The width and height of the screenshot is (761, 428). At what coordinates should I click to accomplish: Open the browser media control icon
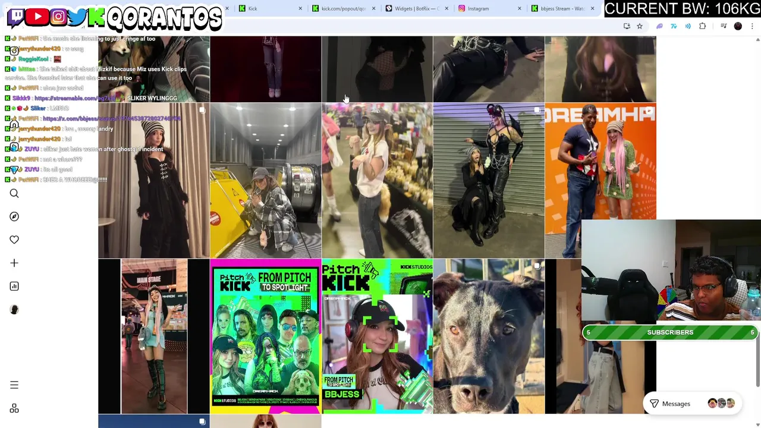click(x=724, y=26)
